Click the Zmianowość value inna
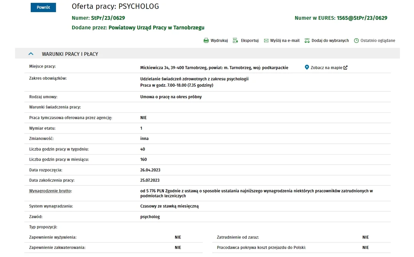414x257 pixels. [145, 138]
